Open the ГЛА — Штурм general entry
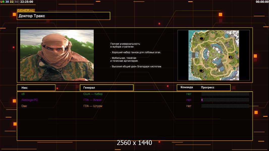Screen dimensions: 269x151 93,106
